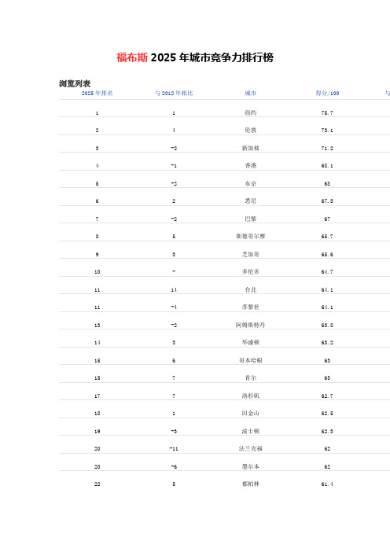Select the 伦敦 city cell

point(251,131)
